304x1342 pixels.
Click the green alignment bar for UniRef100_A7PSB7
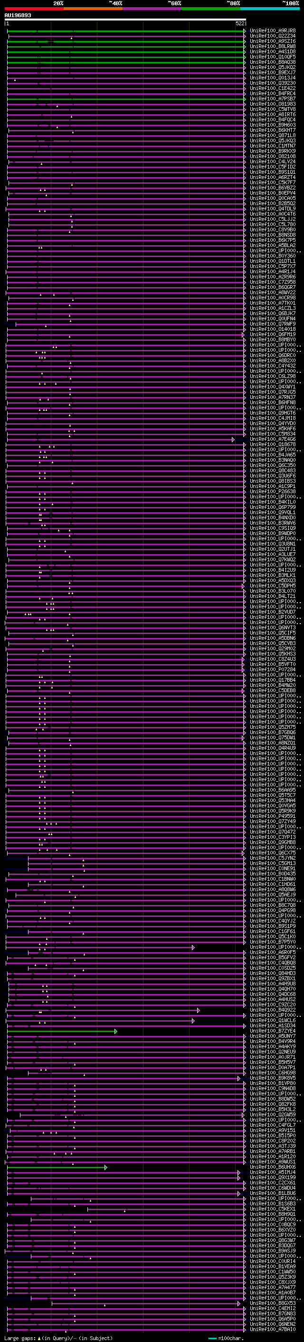coord(125,99)
